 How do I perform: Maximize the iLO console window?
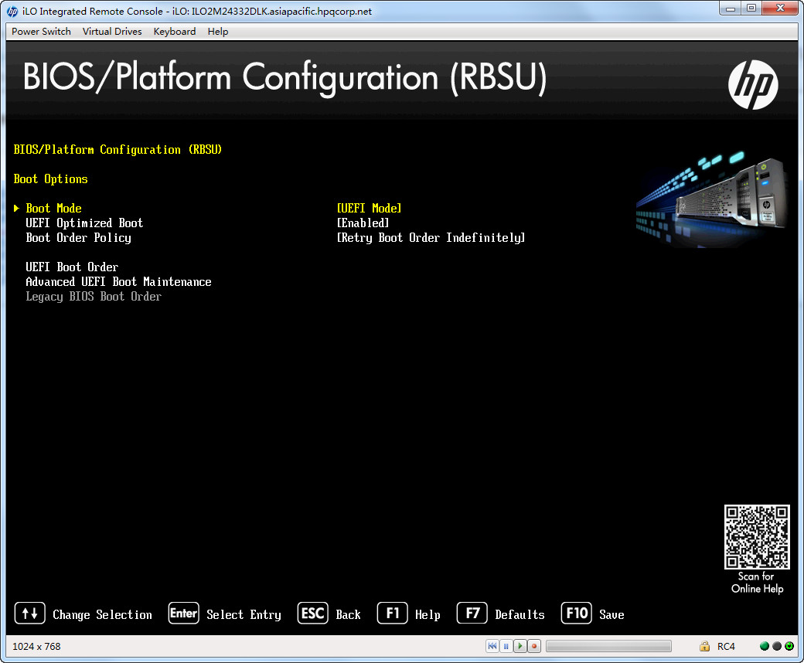point(751,8)
